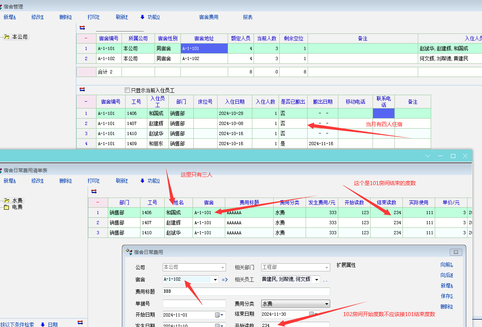Screen dimensions: 482x327
Task: Click the swap-arrows icon beside the resident filter checkbox
Action: (82, 90)
